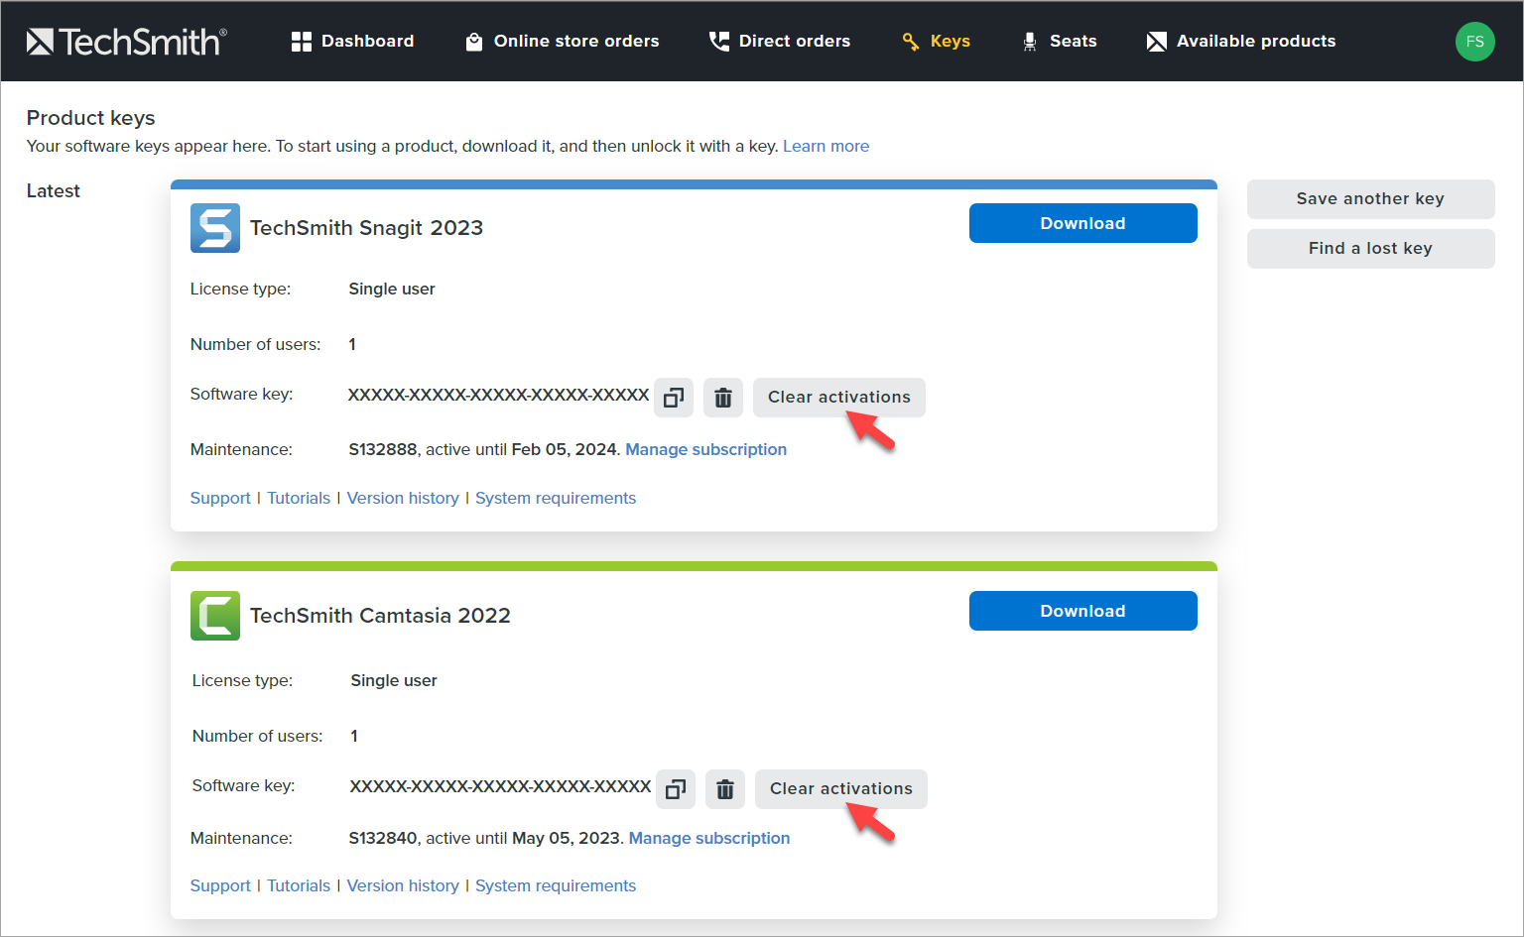Click the Keys navigation key icon
Image resolution: width=1524 pixels, height=937 pixels.
tap(910, 41)
